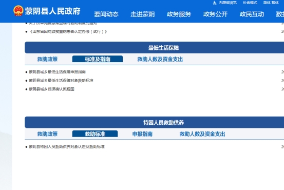Select the 申报指南 tab

[x=142, y=134]
